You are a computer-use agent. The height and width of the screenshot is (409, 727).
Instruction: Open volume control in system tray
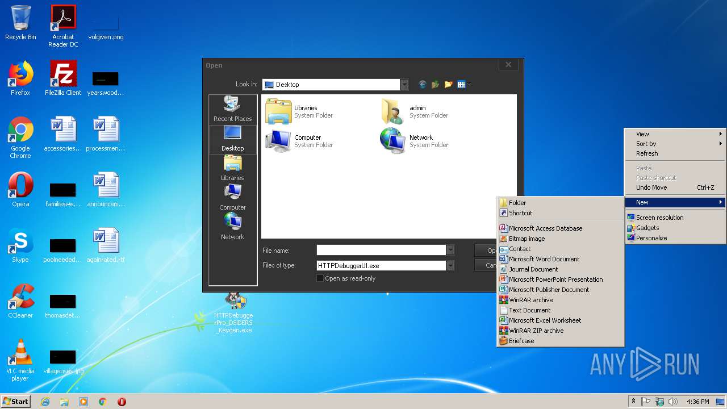pos(673,402)
